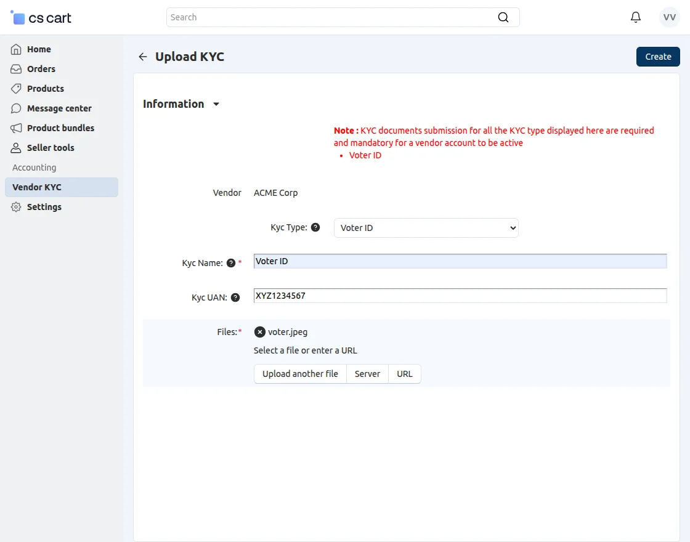
Task: Collapse the Information section
Action: click(x=216, y=104)
